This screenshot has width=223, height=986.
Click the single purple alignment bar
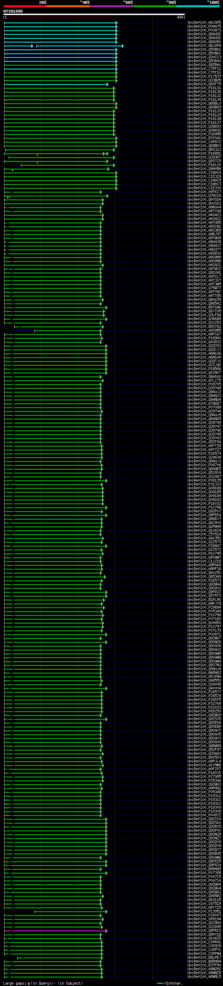pos(56,930)
